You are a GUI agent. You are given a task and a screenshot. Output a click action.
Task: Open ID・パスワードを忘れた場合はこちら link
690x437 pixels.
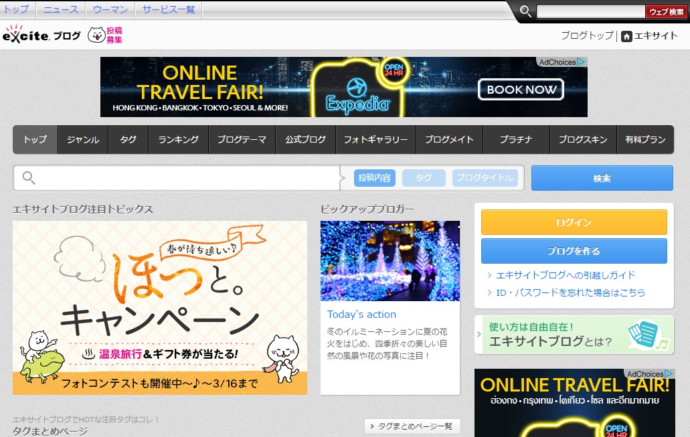[x=570, y=292]
